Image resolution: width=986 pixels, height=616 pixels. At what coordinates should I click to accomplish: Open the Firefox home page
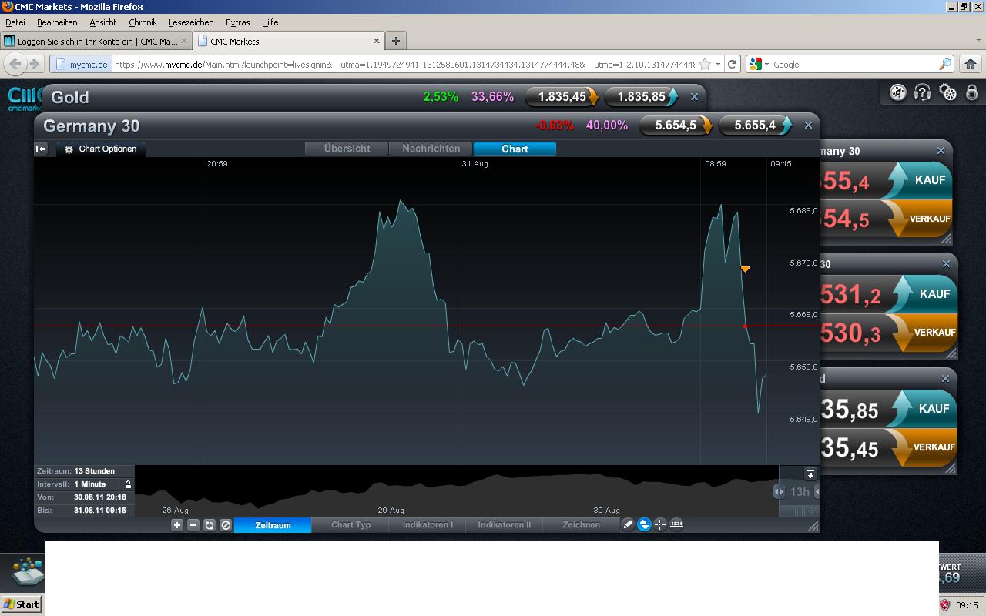[x=971, y=64]
